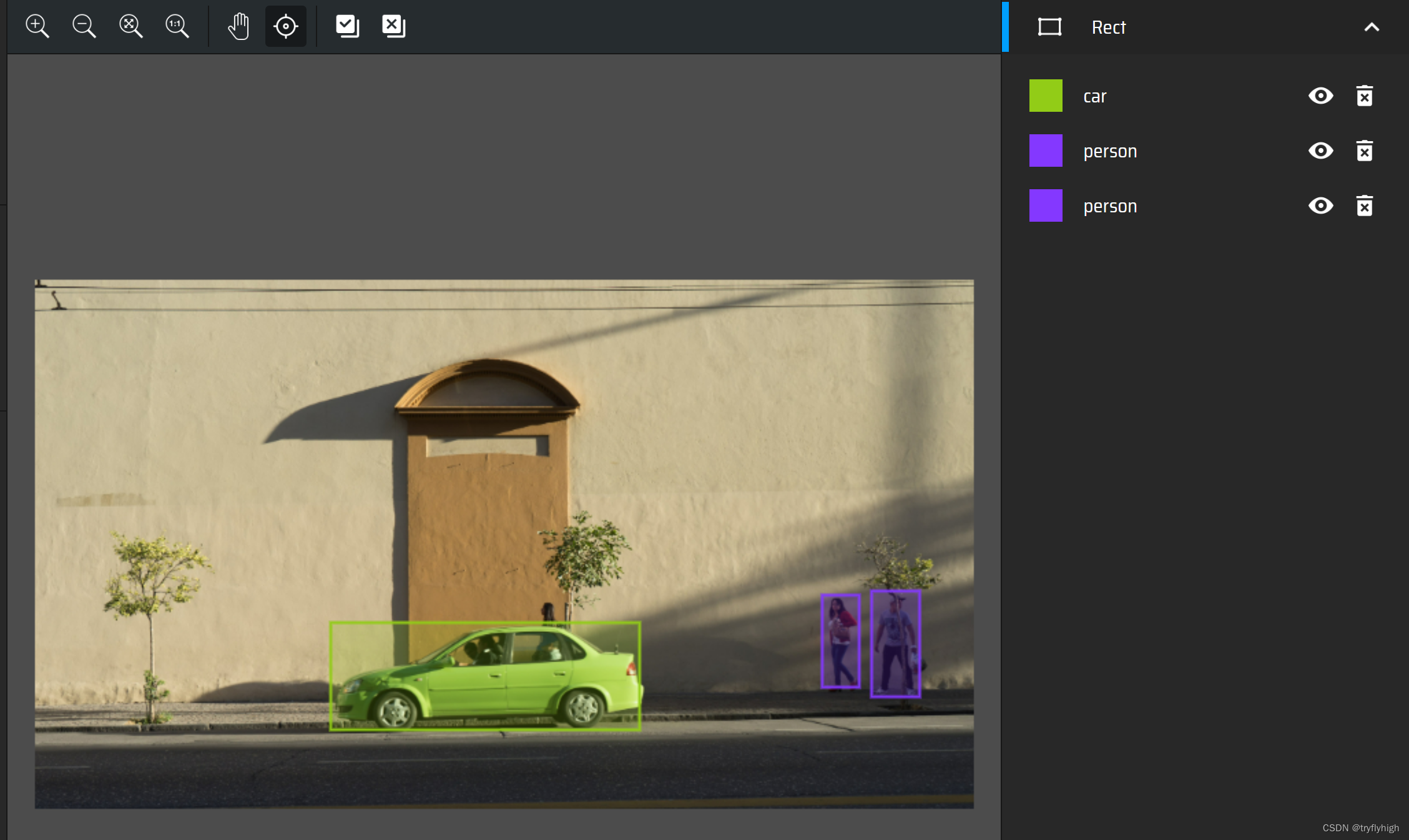Select the hand pan tool
This screenshot has width=1409, height=840.
click(x=238, y=26)
